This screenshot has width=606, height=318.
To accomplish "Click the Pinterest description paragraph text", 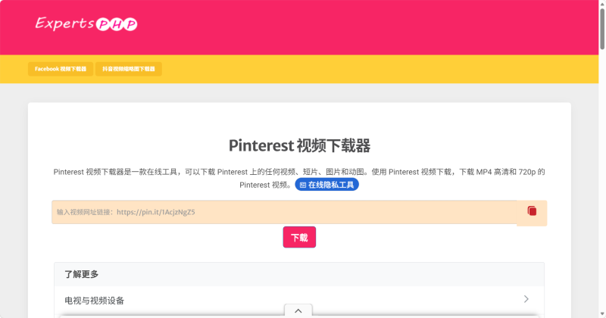I will tap(227, 172).
